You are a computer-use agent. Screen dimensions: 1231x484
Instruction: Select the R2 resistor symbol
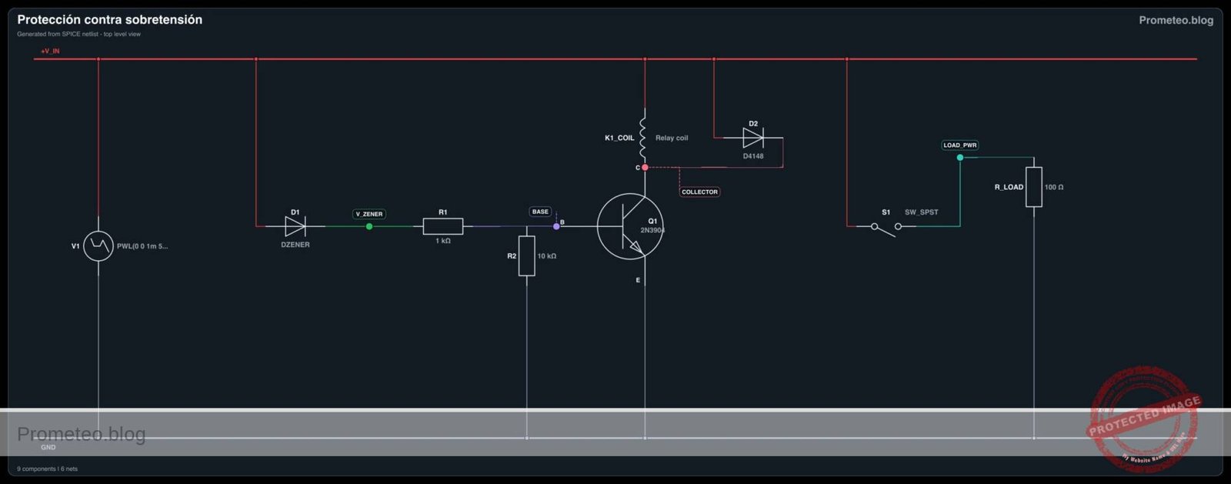pyautogui.click(x=527, y=256)
